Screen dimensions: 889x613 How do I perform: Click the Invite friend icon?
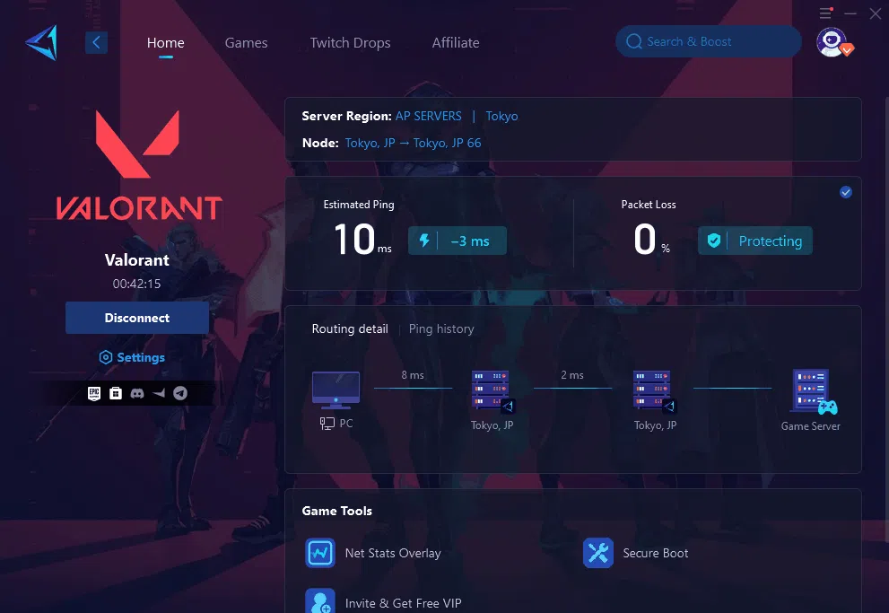(x=320, y=601)
